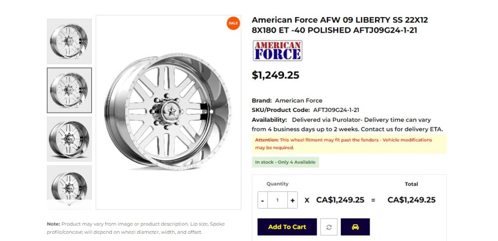Image resolution: width=498 pixels, height=241 pixels.
Task: Click the CA$1,249.25 total amount
Action: point(411,200)
